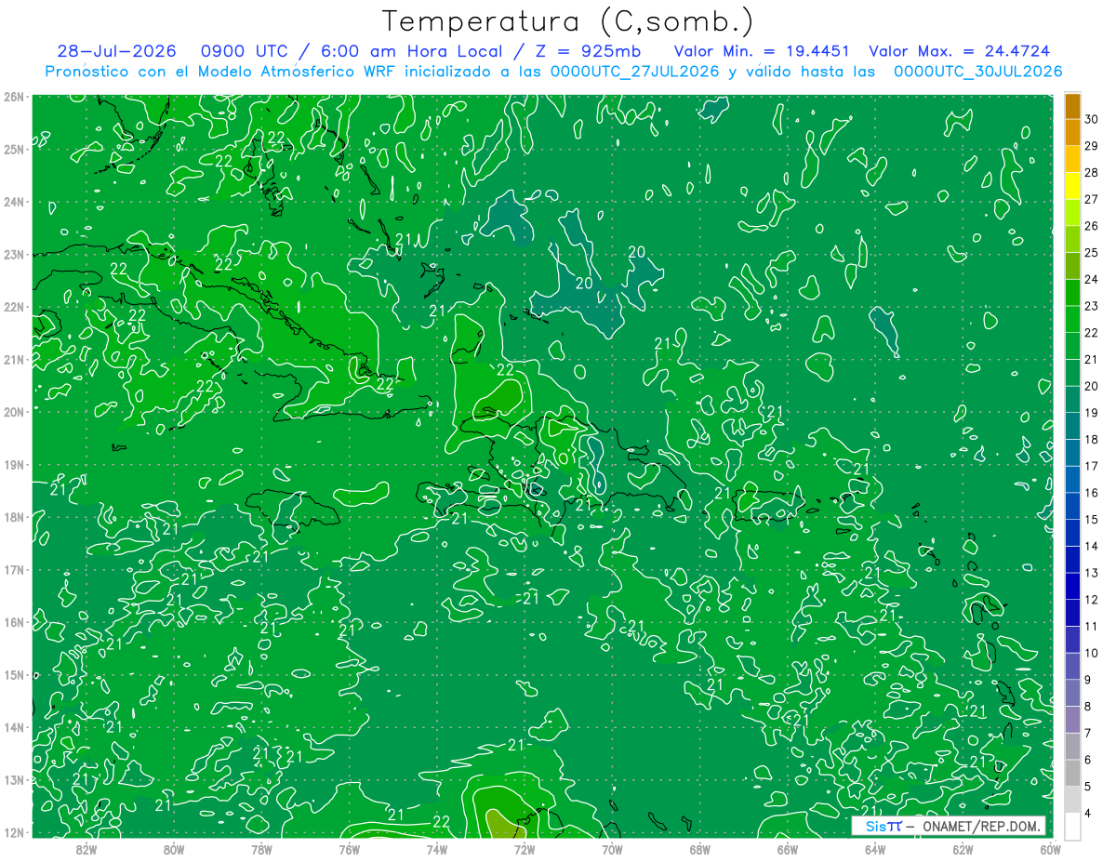Click the '74W' longitude label
Viewport: 1116px width, 862px height.
(436, 849)
